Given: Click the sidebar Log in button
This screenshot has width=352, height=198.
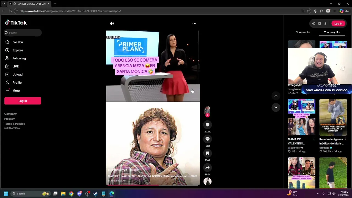Looking at the screenshot, I should 23,101.
